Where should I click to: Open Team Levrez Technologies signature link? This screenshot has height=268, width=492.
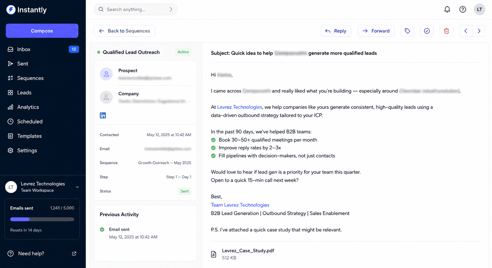click(240, 205)
